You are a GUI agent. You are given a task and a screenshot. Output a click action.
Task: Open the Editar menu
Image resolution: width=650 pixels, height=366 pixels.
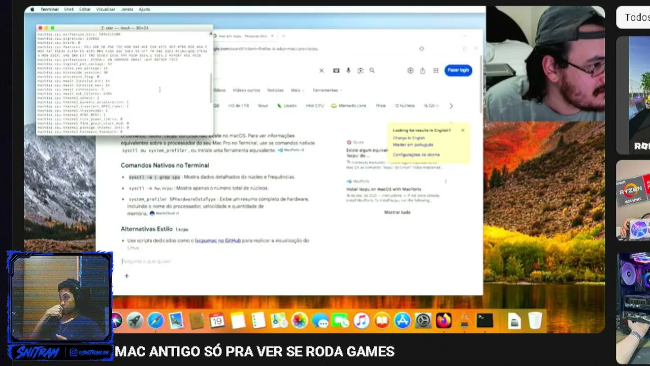coord(85,9)
